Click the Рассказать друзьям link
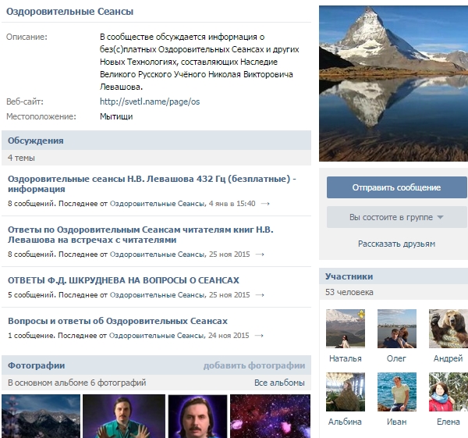 396,244
